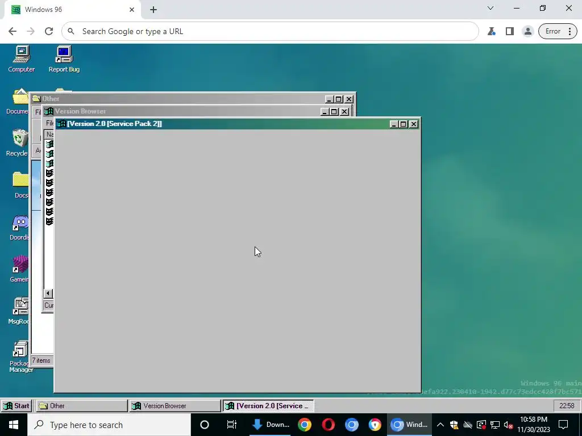Screen dimensions: 582x436
Task: Close the Version 2.0 Service Pack 2 window
Action: pyautogui.click(x=414, y=124)
